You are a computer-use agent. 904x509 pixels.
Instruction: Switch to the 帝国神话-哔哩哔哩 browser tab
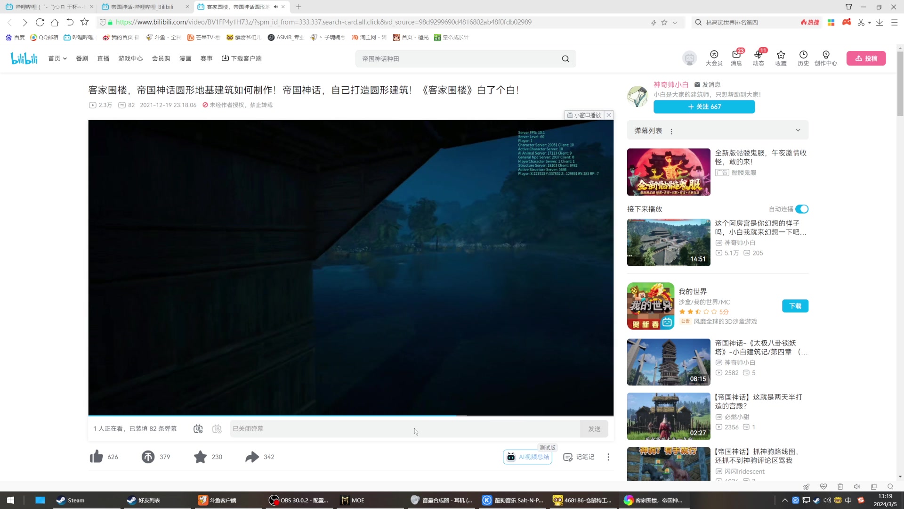pyautogui.click(x=141, y=7)
